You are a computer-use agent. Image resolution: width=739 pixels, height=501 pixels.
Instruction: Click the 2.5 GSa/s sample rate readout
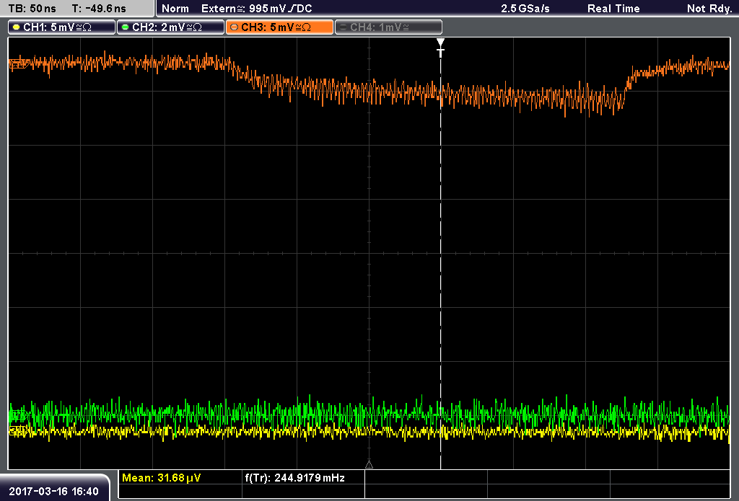coord(525,9)
